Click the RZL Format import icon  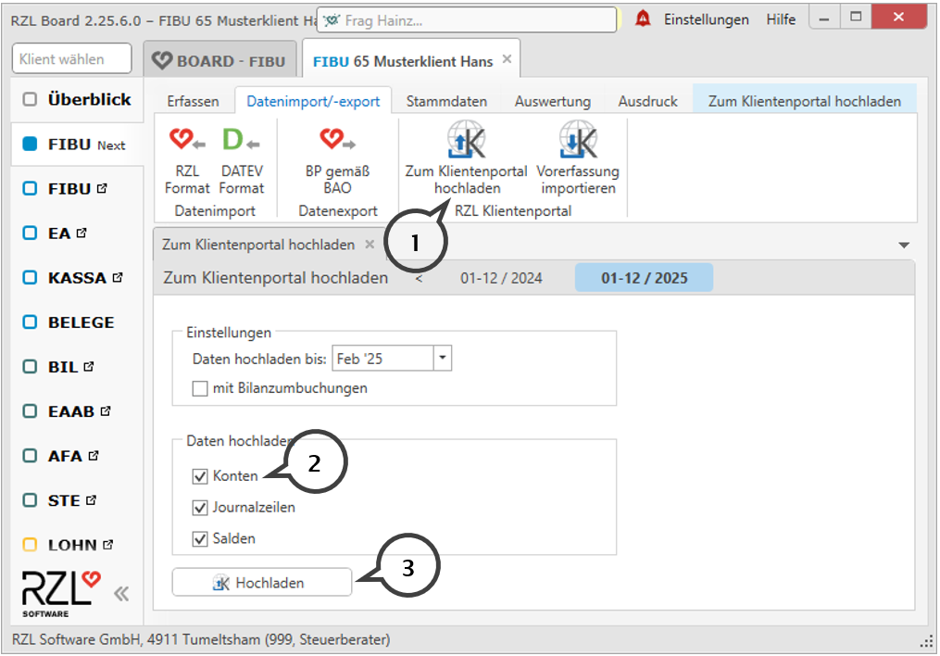187,141
